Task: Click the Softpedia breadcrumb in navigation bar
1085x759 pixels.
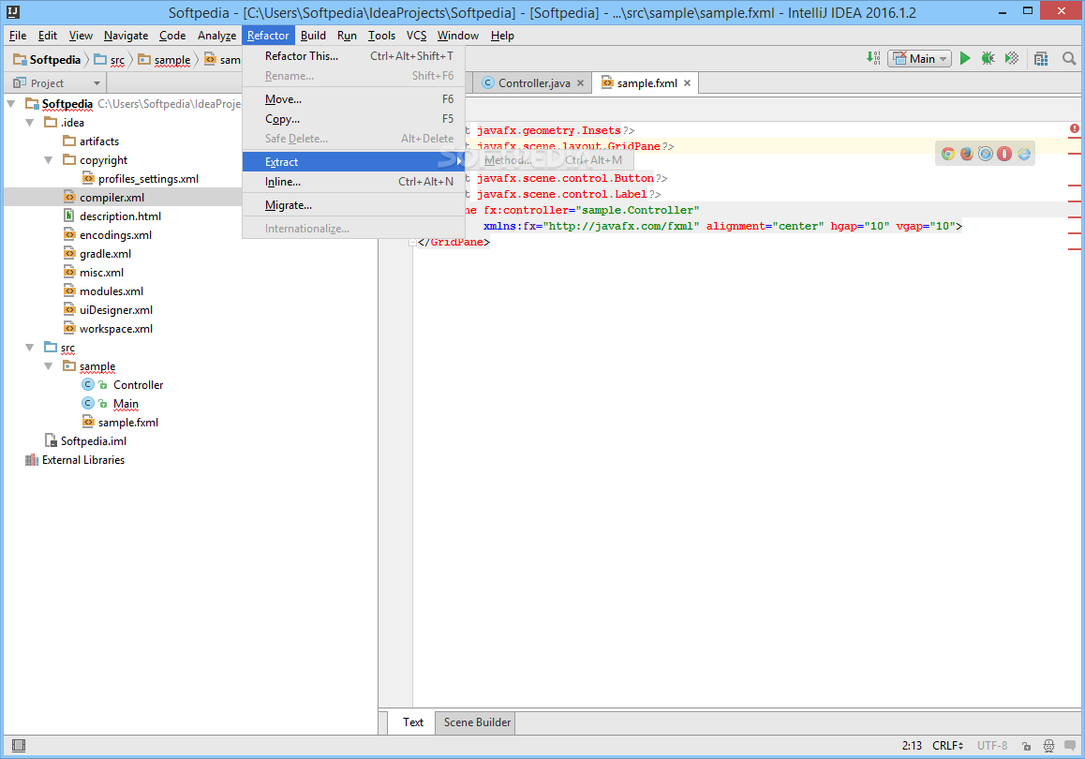Action: [47, 60]
